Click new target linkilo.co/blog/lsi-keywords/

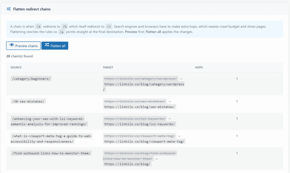tap(139, 124)
